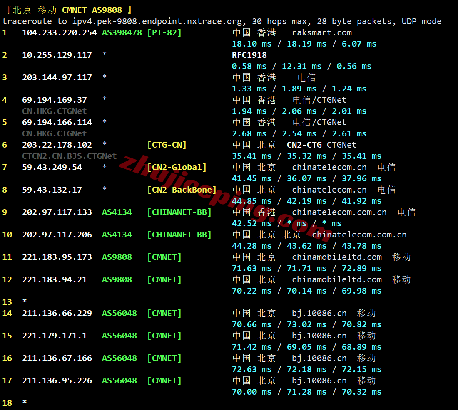Click the [CN2-Global] tag
Viewport: 458px width, 410px height.
[x=177, y=168]
